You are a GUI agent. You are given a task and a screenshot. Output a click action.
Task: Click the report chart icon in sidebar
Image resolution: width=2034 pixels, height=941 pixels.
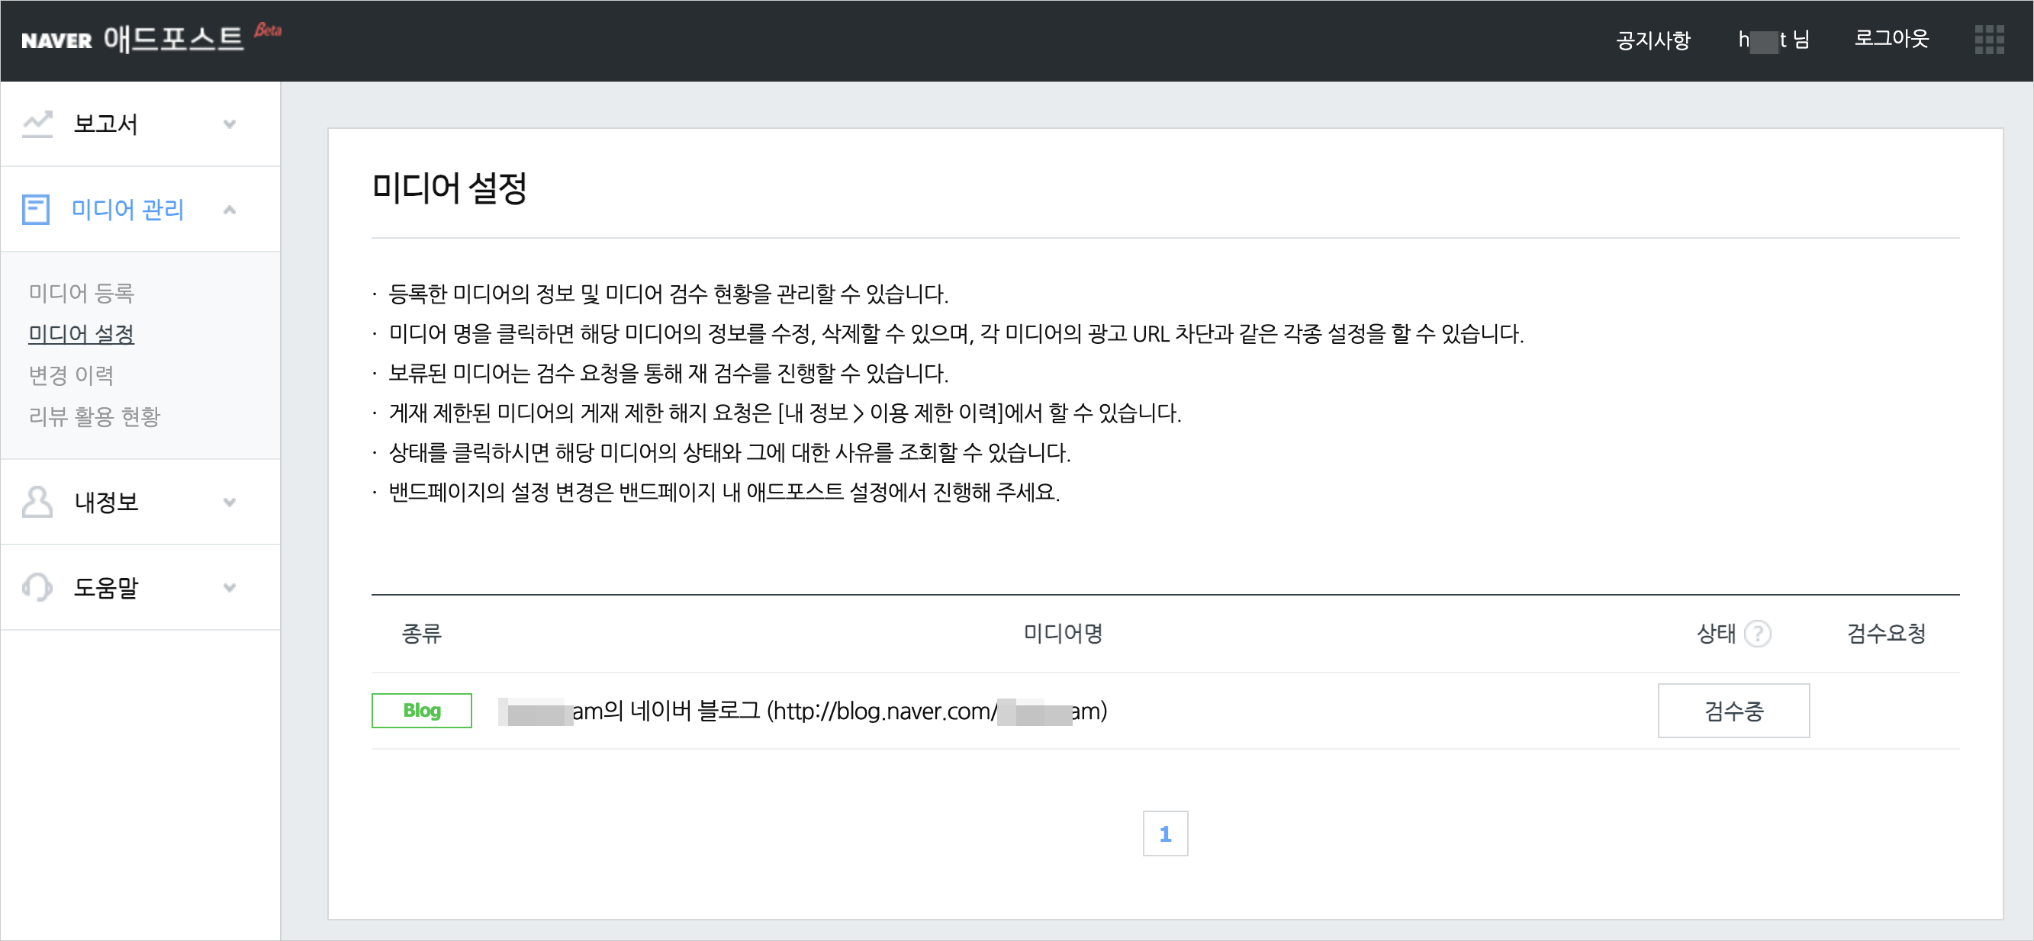[37, 124]
